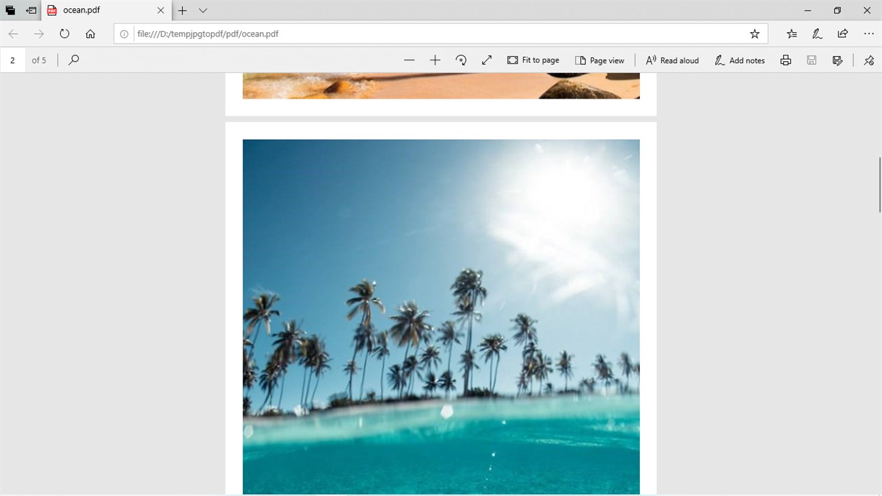The image size is (882, 496).
Task: Save a copy of the PDF
Action: (x=811, y=59)
